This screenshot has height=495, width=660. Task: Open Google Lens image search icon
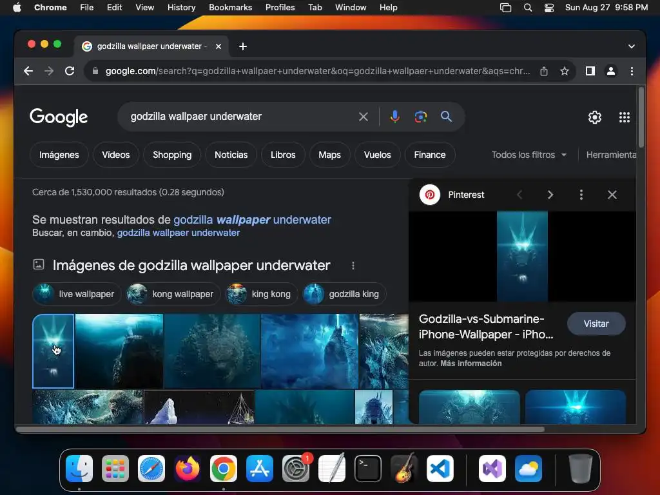[x=420, y=117]
